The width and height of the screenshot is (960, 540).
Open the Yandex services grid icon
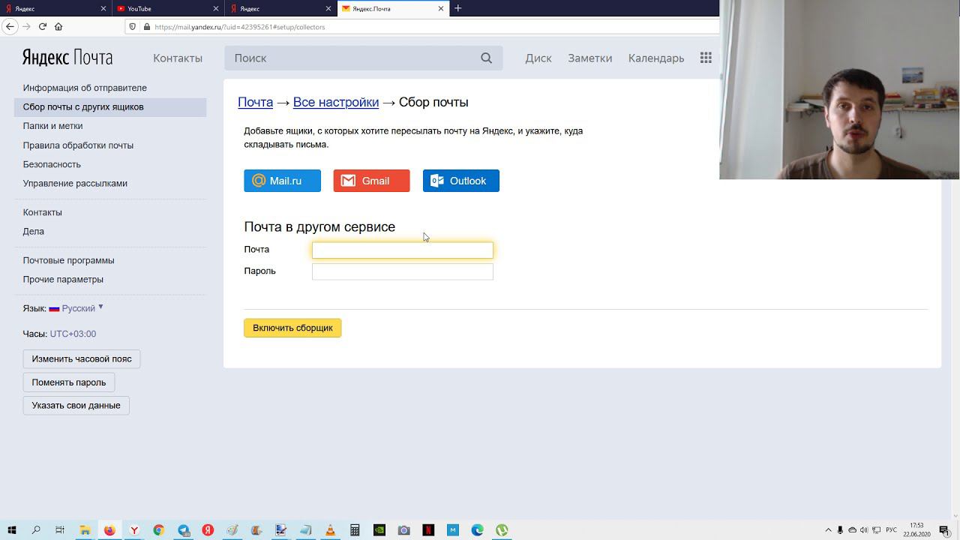tap(706, 58)
